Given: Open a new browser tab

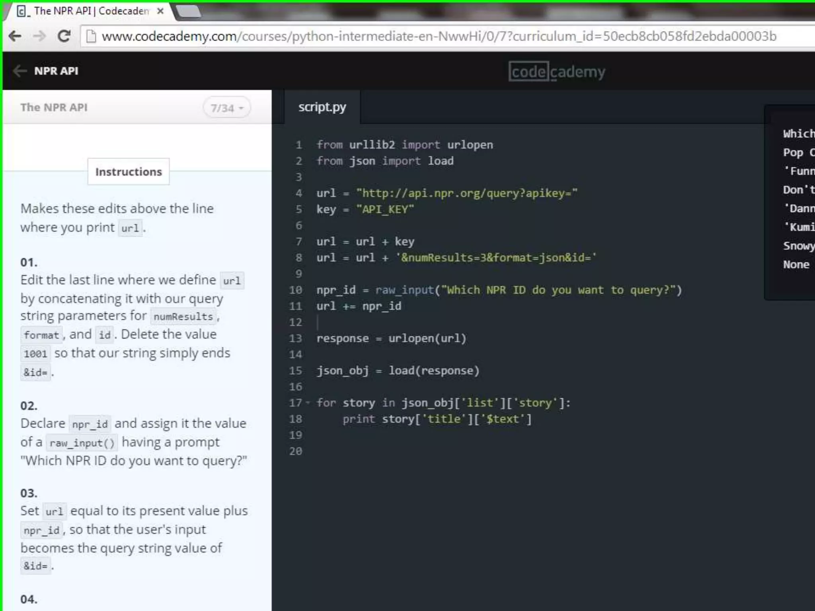Looking at the screenshot, I should (x=188, y=12).
